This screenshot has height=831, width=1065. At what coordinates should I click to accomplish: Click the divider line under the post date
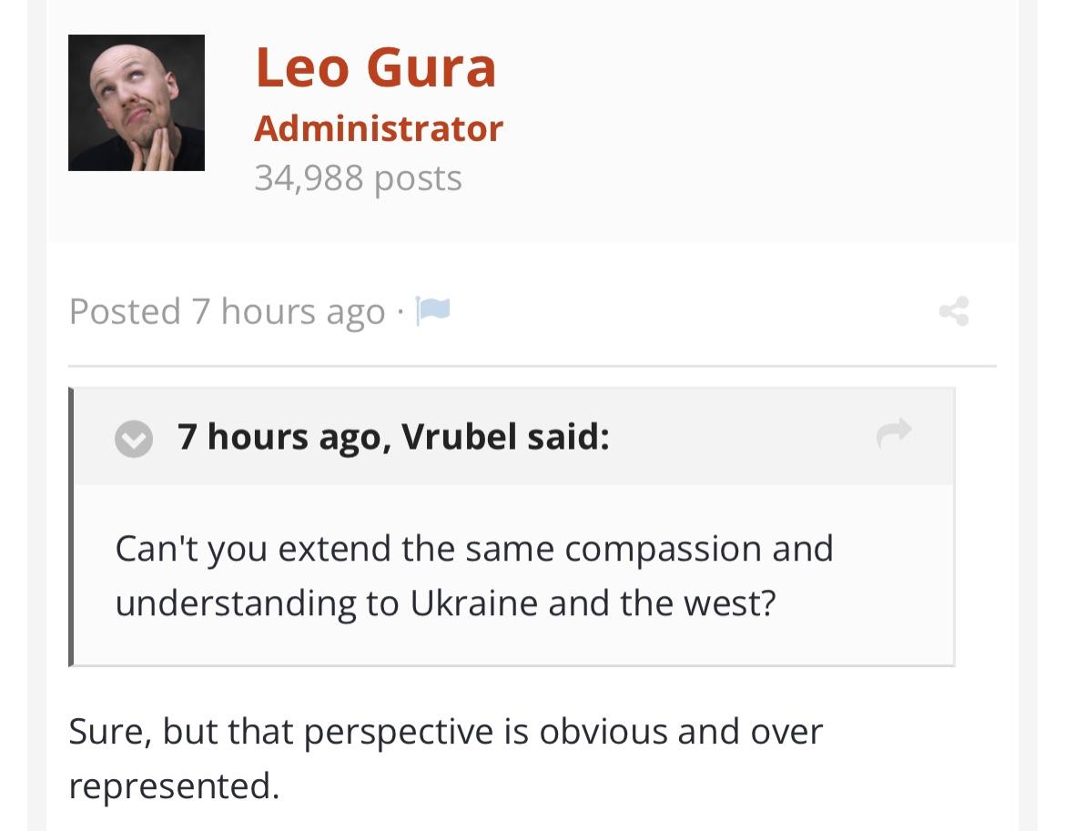[532, 366]
